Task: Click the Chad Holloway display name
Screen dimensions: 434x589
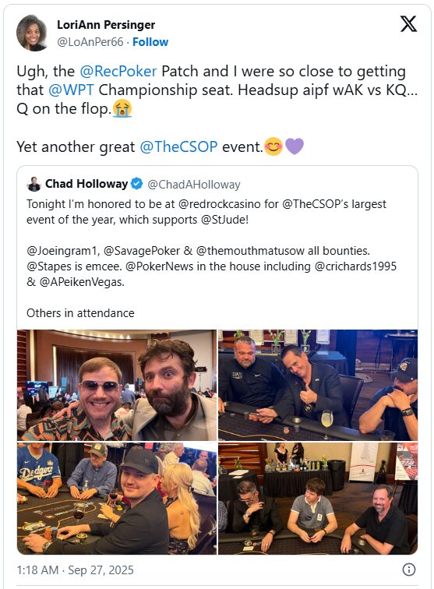Action: [86, 184]
